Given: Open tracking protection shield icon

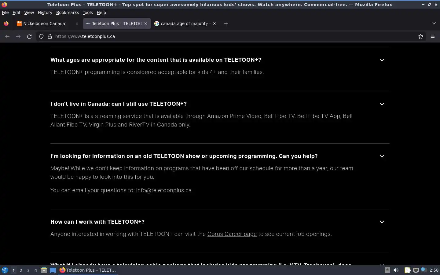Looking at the screenshot, I should 41,36.
